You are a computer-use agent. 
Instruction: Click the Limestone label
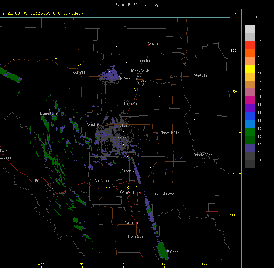[x=49, y=113]
